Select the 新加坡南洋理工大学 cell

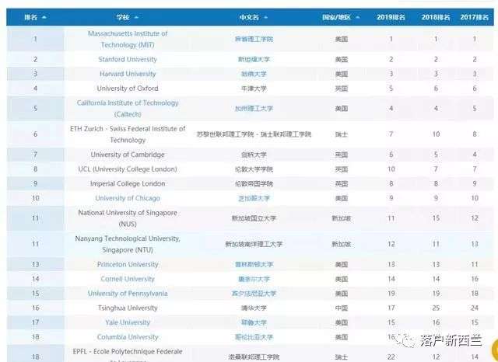(254, 244)
